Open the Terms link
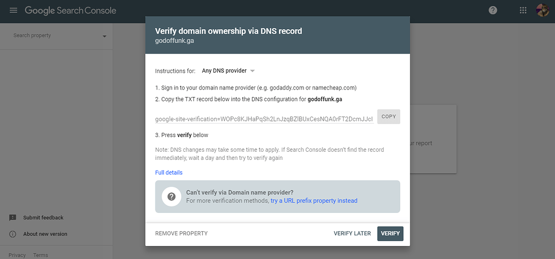The height and width of the screenshot is (259, 555). pos(41,255)
